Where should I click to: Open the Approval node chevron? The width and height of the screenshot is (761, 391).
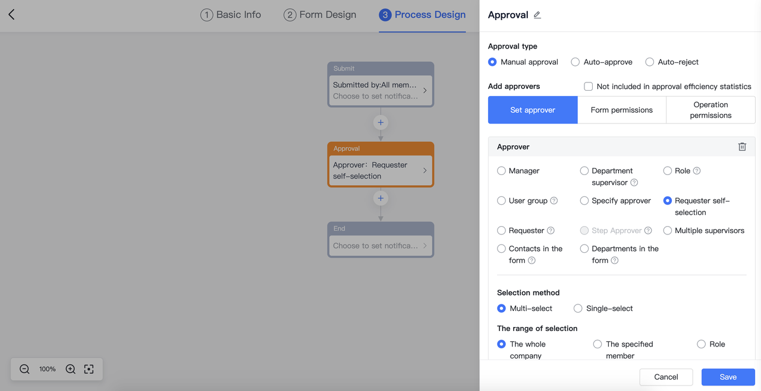[424, 170]
